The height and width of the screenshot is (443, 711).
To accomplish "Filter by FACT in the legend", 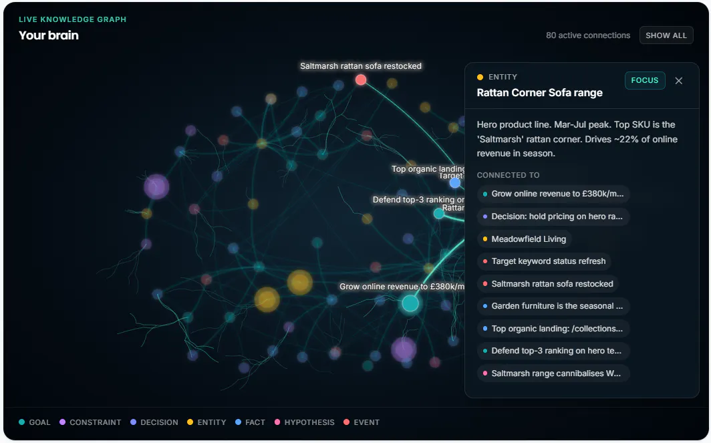I will click(x=251, y=422).
